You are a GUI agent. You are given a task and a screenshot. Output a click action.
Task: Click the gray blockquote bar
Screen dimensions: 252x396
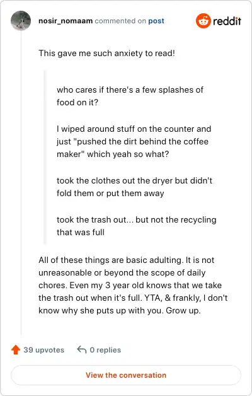[x=45, y=157]
